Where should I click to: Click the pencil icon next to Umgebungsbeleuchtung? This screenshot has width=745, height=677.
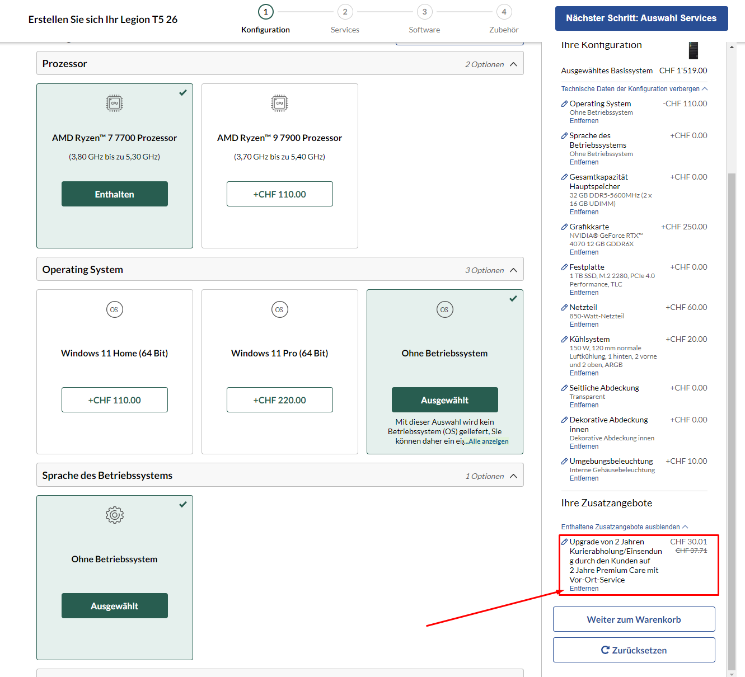tap(565, 462)
